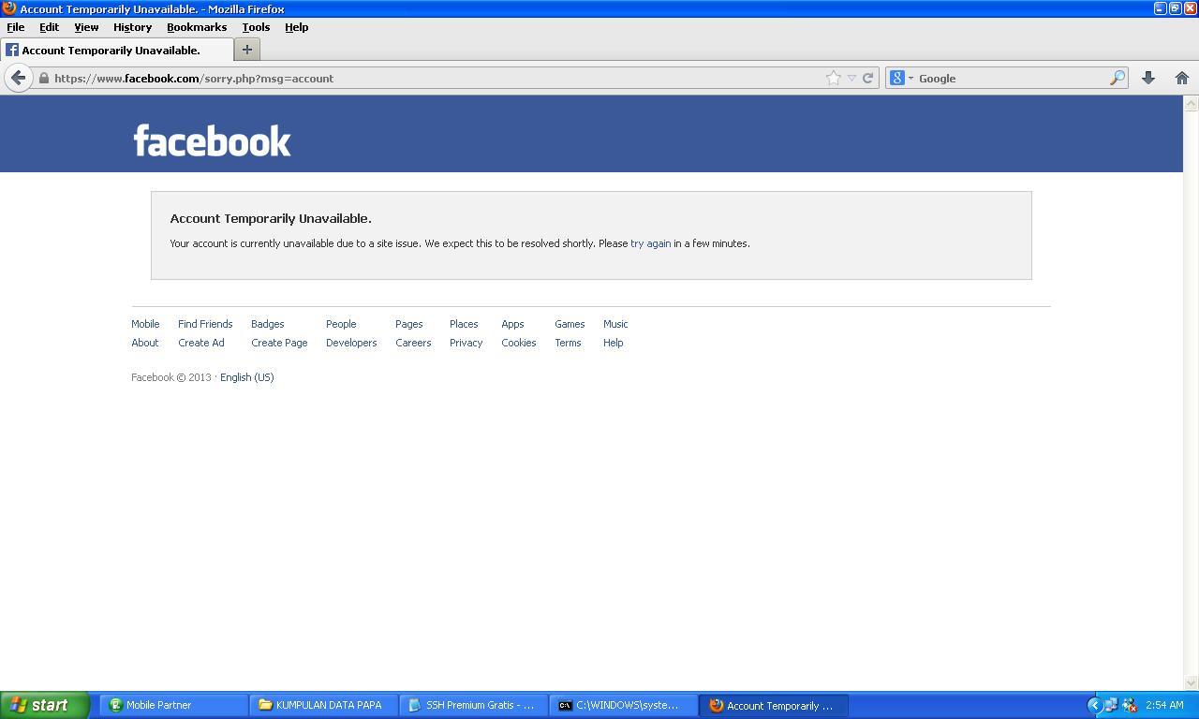Open the Apps footer link
This screenshot has height=719, width=1199.
512,324
